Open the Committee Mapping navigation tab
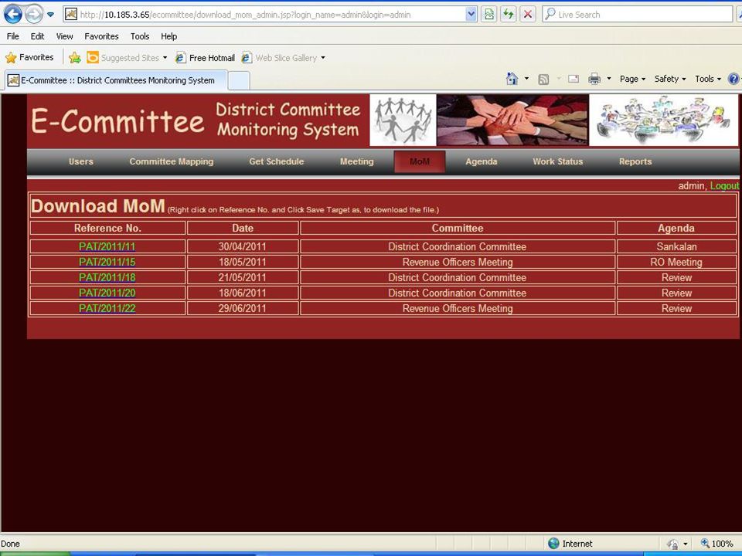Screen dimensions: 742x556 (x=172, y=161)
